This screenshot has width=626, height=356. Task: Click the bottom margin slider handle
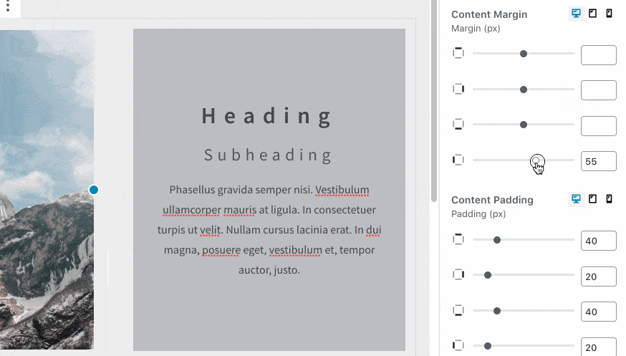click(524, 125)
